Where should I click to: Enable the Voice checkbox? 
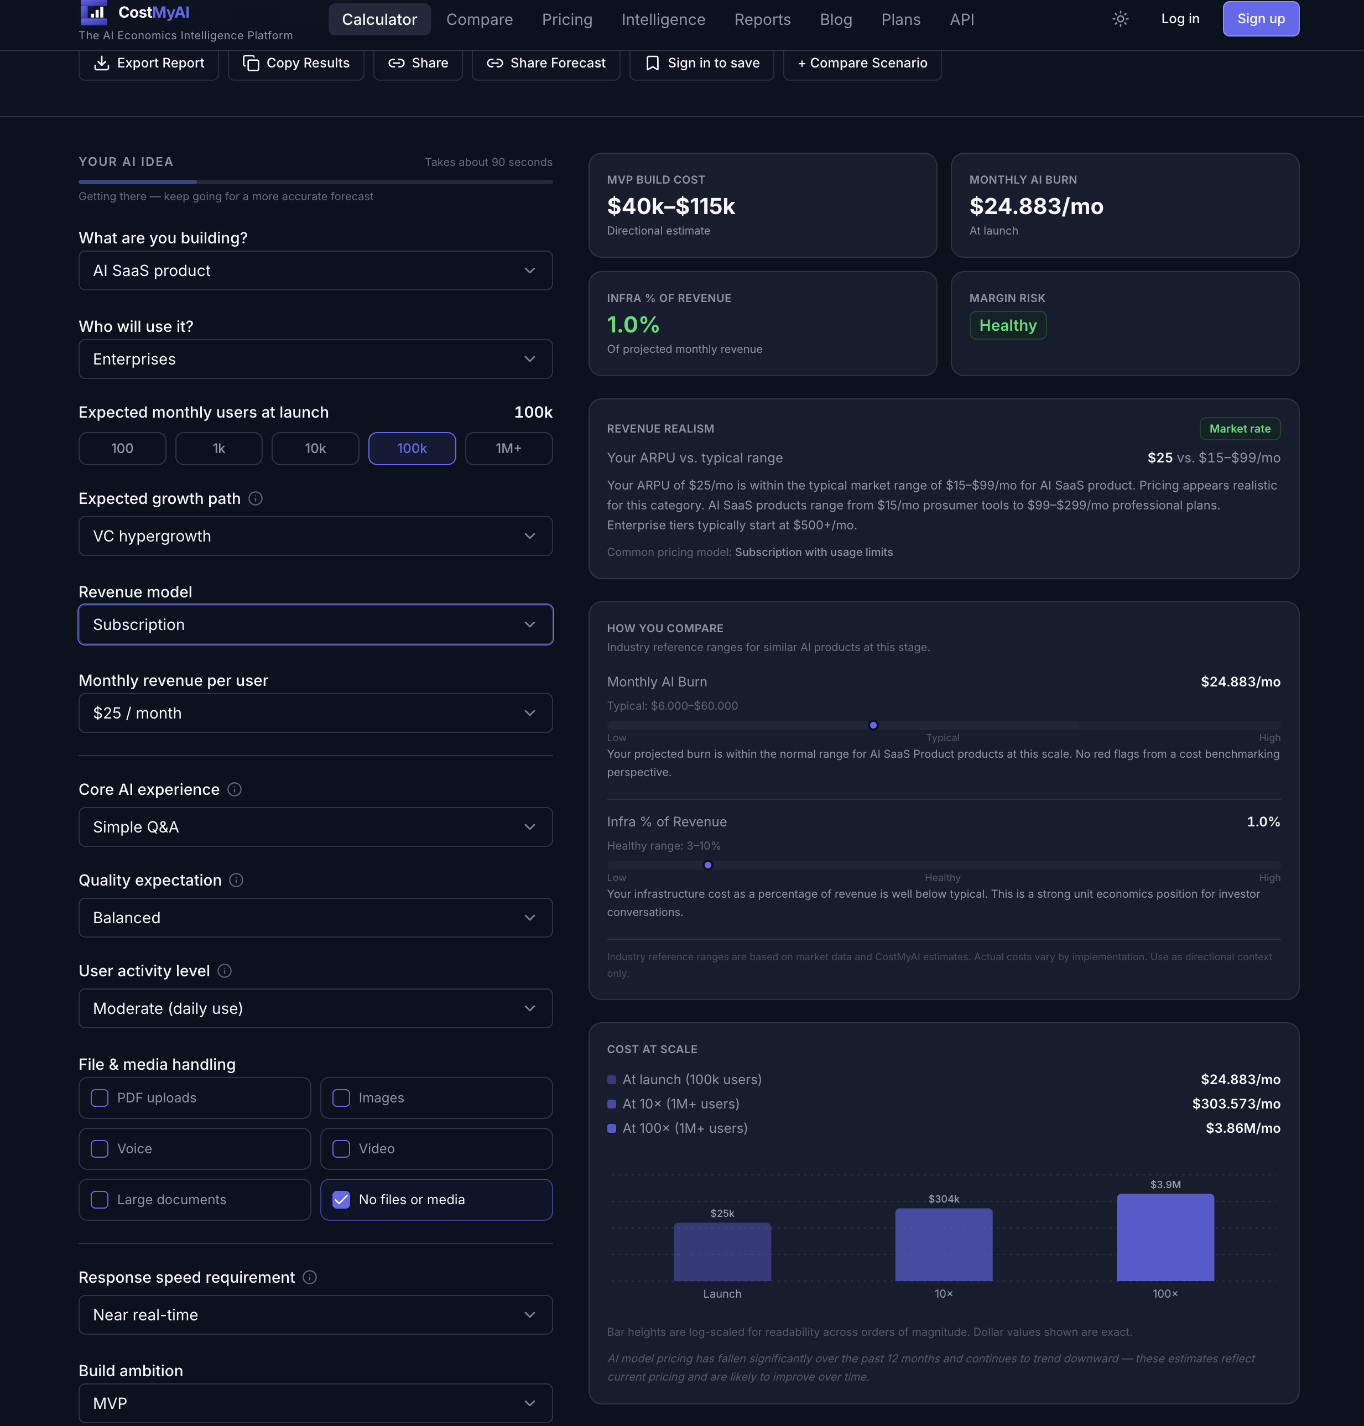tap(100, 1149)
